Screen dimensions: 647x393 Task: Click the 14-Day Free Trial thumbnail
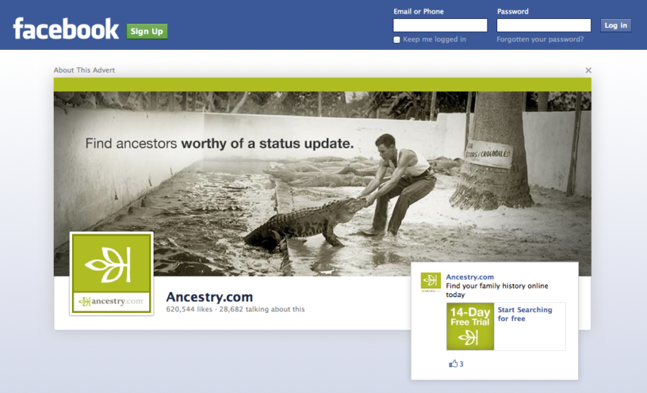470,326
